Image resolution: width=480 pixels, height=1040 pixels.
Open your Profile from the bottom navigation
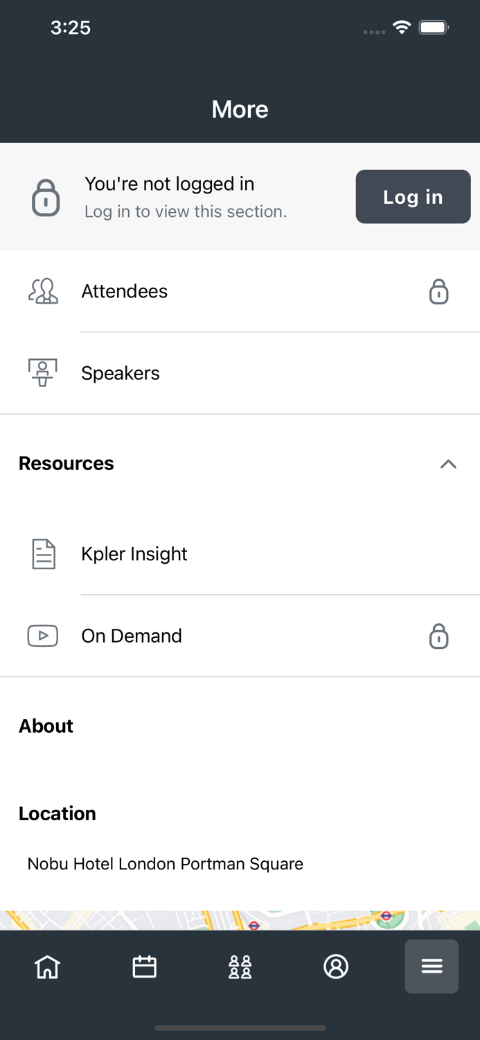point(336,966)
